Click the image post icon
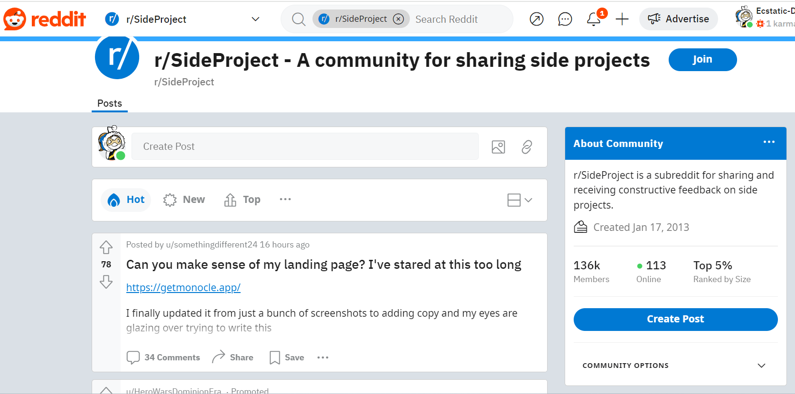Viewport: 795px width, 394px height. 498,147
